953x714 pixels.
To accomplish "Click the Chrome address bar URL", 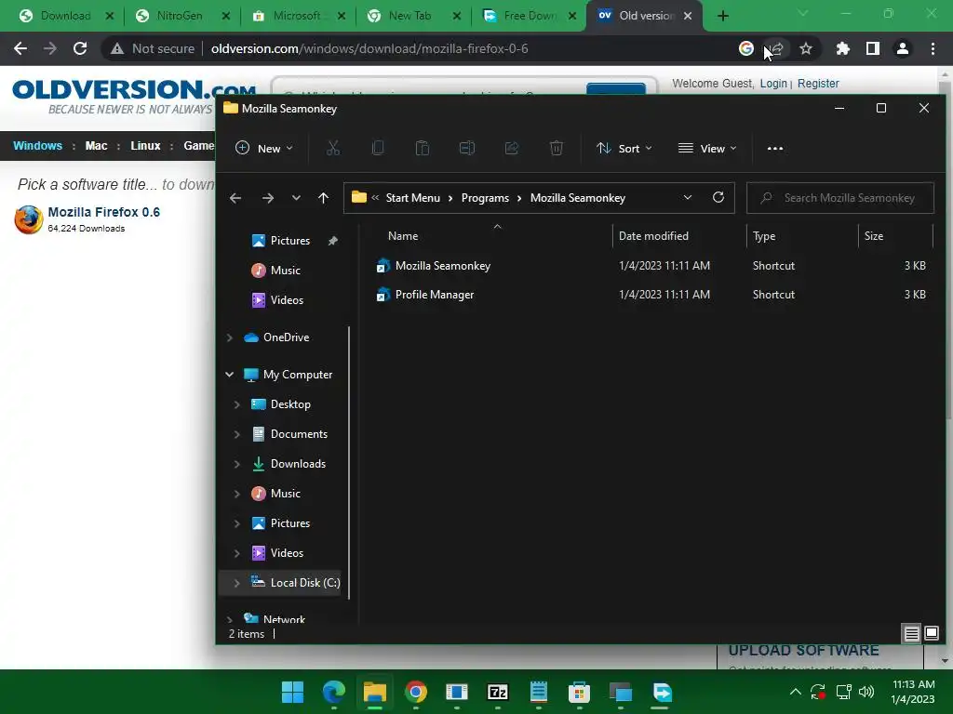I will coord(369,48).
